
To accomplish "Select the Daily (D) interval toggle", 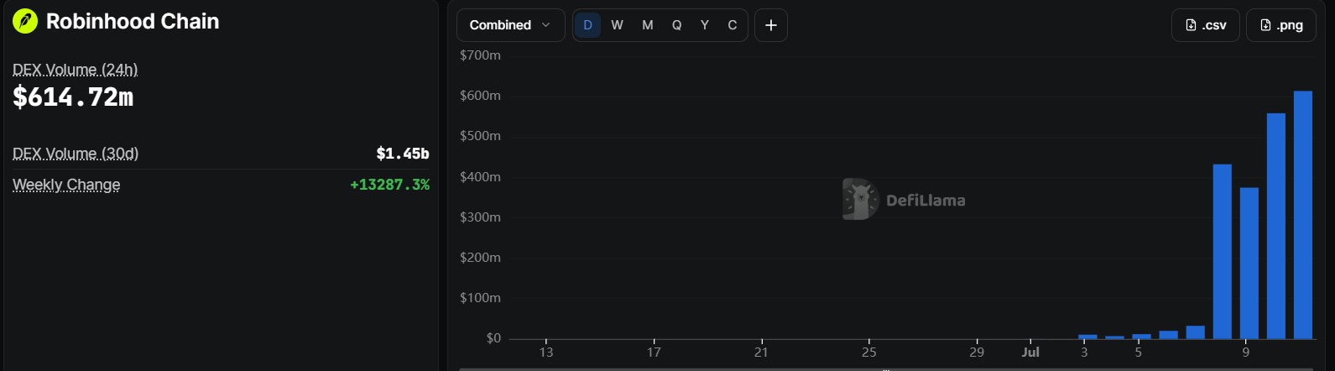I will tap(587, 25).
